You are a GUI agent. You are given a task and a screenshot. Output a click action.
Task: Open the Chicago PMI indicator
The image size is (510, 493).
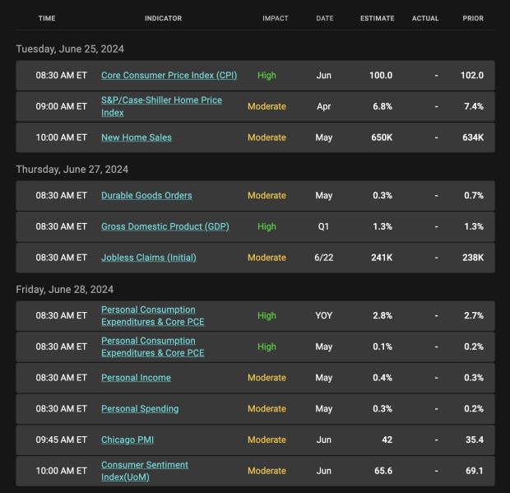tap(128, 440)
